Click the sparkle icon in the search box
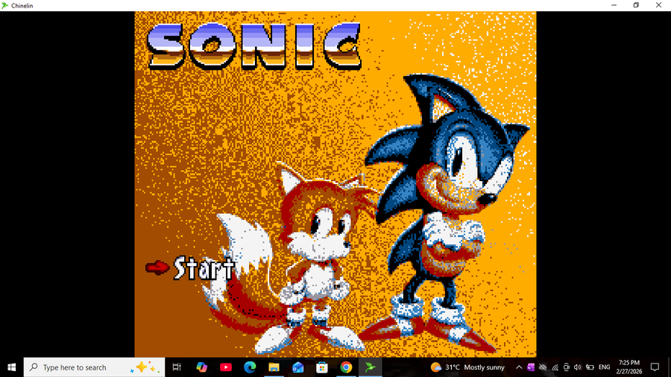671x377 pixels. 145,367
